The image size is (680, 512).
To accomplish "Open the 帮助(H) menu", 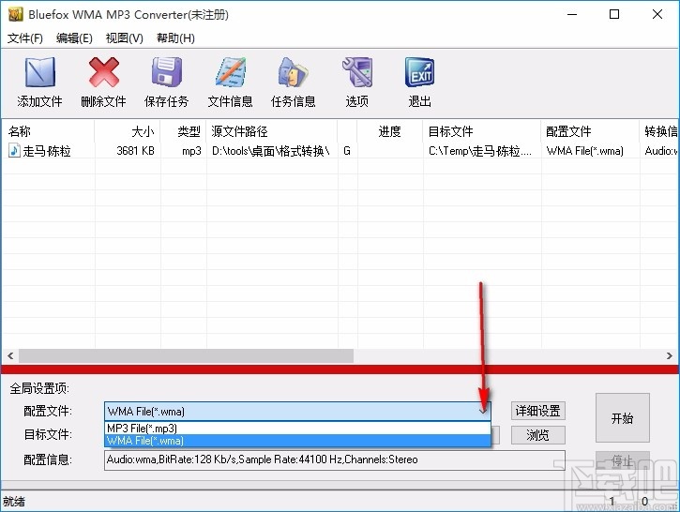I will (x=175, y=38).
